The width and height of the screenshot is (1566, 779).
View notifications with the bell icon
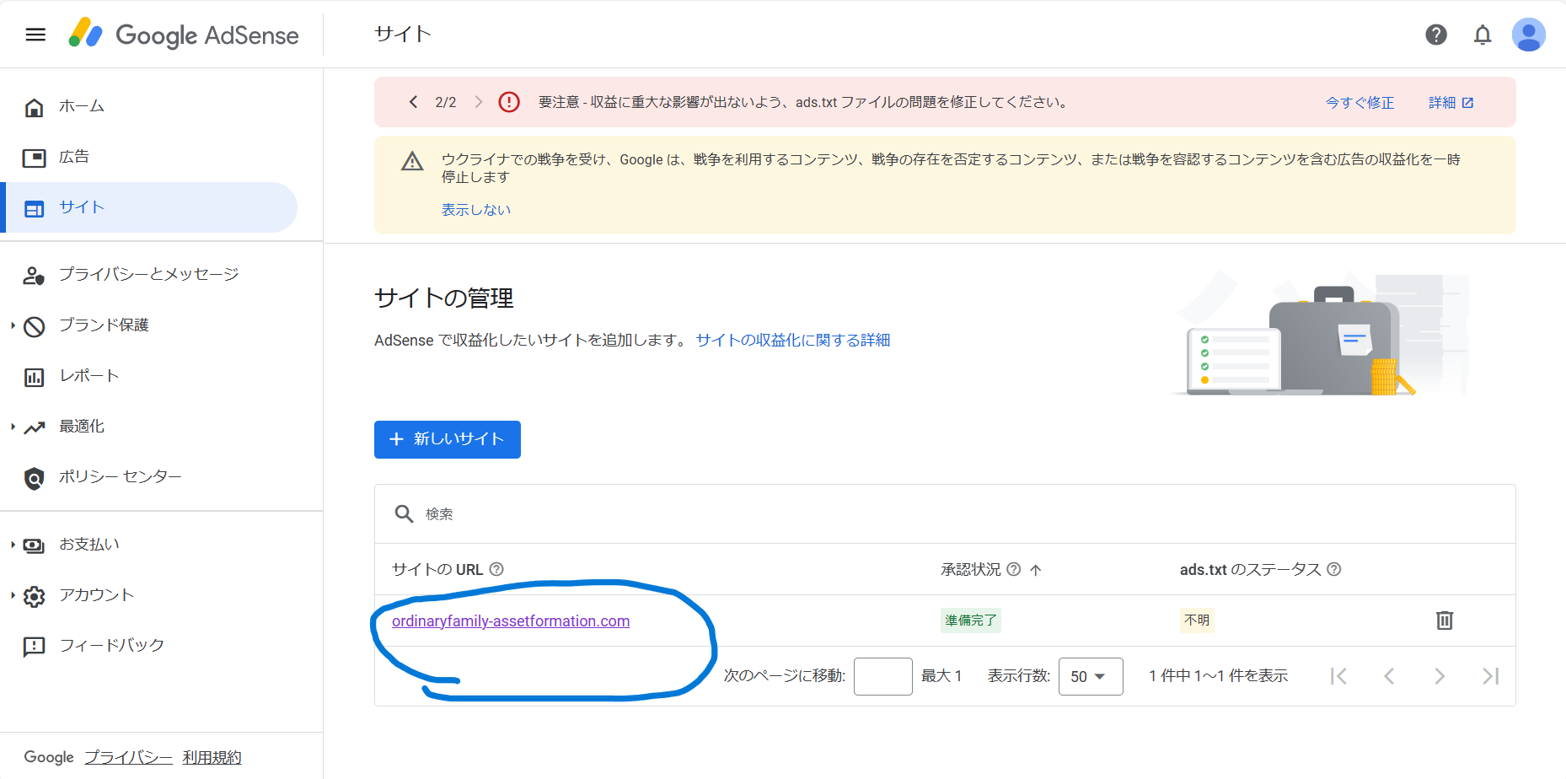click(x=1483, y=35)
